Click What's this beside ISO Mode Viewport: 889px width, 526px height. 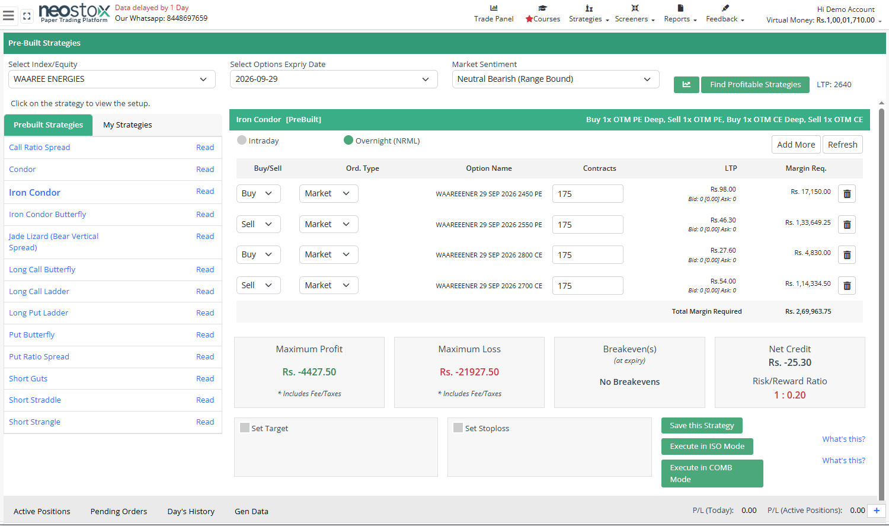point(843,439)
